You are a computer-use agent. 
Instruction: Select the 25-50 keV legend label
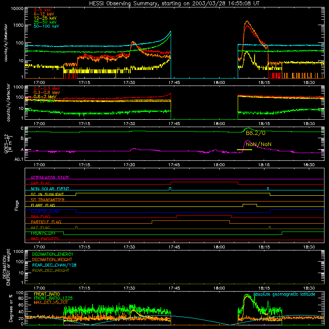[45, 22]
